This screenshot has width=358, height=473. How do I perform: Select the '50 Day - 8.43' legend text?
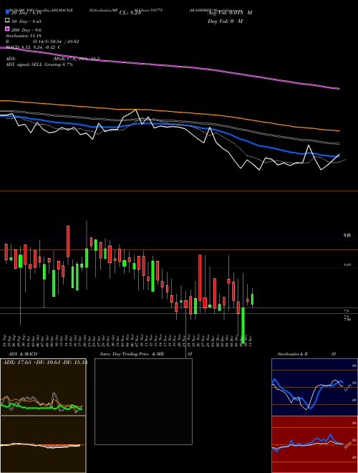click(x=26, y=21)
